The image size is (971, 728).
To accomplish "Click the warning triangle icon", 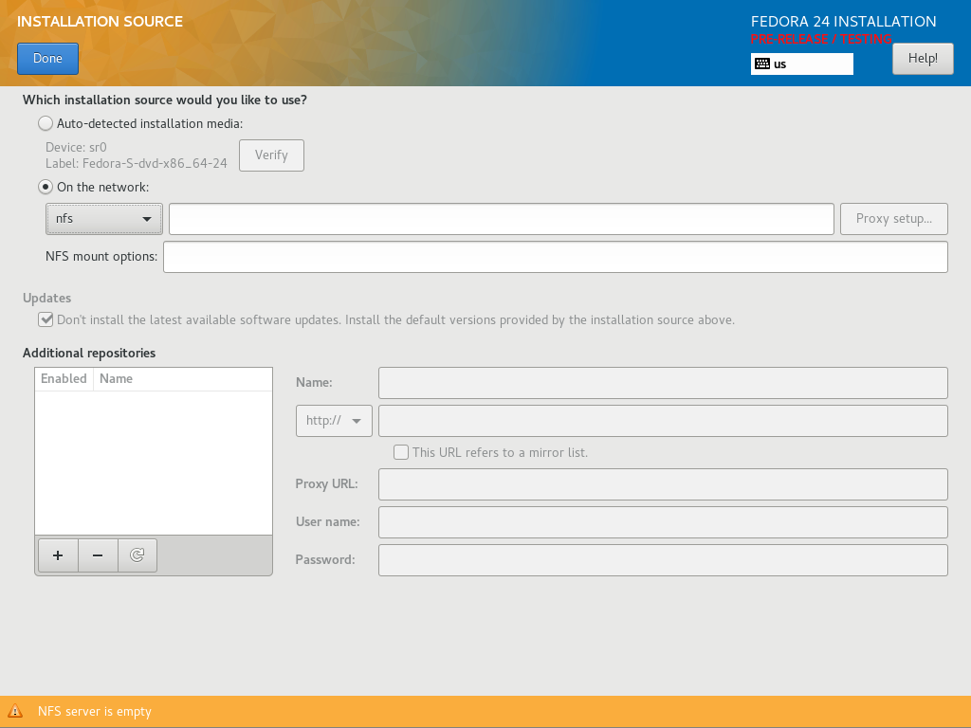I will click(15, 711).
